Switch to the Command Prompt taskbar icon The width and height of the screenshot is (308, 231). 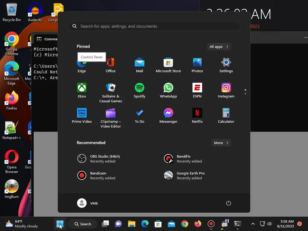coord(238,224)
